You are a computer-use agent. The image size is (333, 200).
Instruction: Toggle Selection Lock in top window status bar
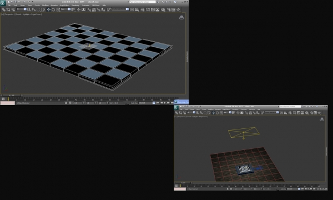pyautogui.click(x=66, y=103)
